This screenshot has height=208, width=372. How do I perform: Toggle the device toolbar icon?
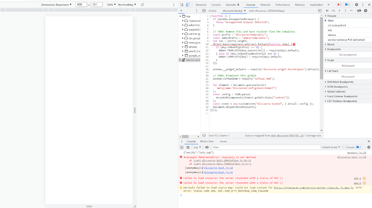click(188, 5)
